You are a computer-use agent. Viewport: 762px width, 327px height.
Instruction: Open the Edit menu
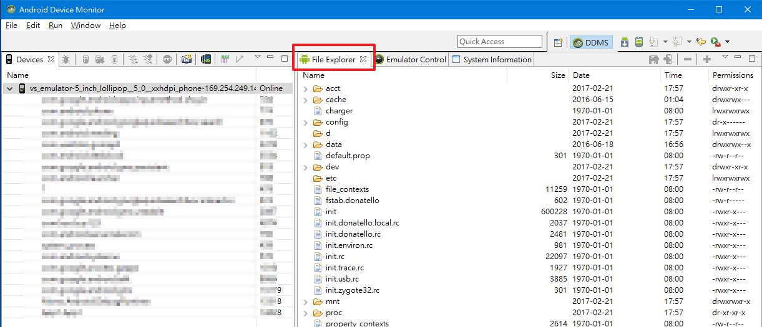click(33, 26)
